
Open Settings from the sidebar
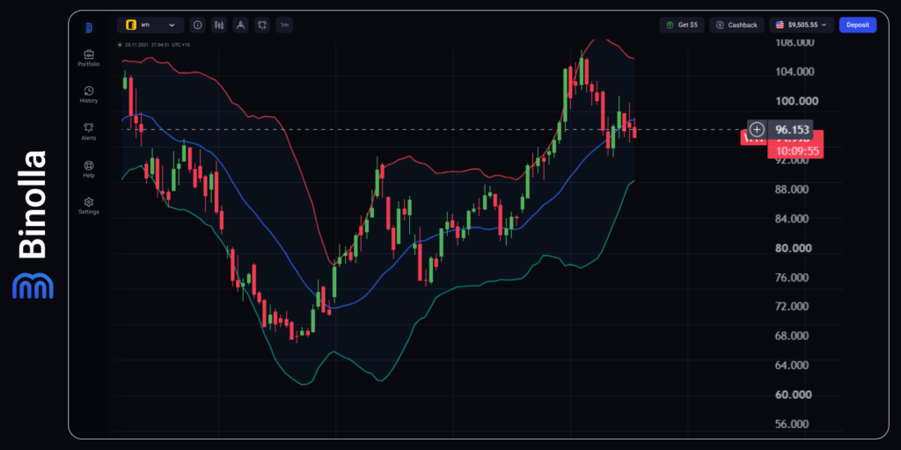[89, 206]
